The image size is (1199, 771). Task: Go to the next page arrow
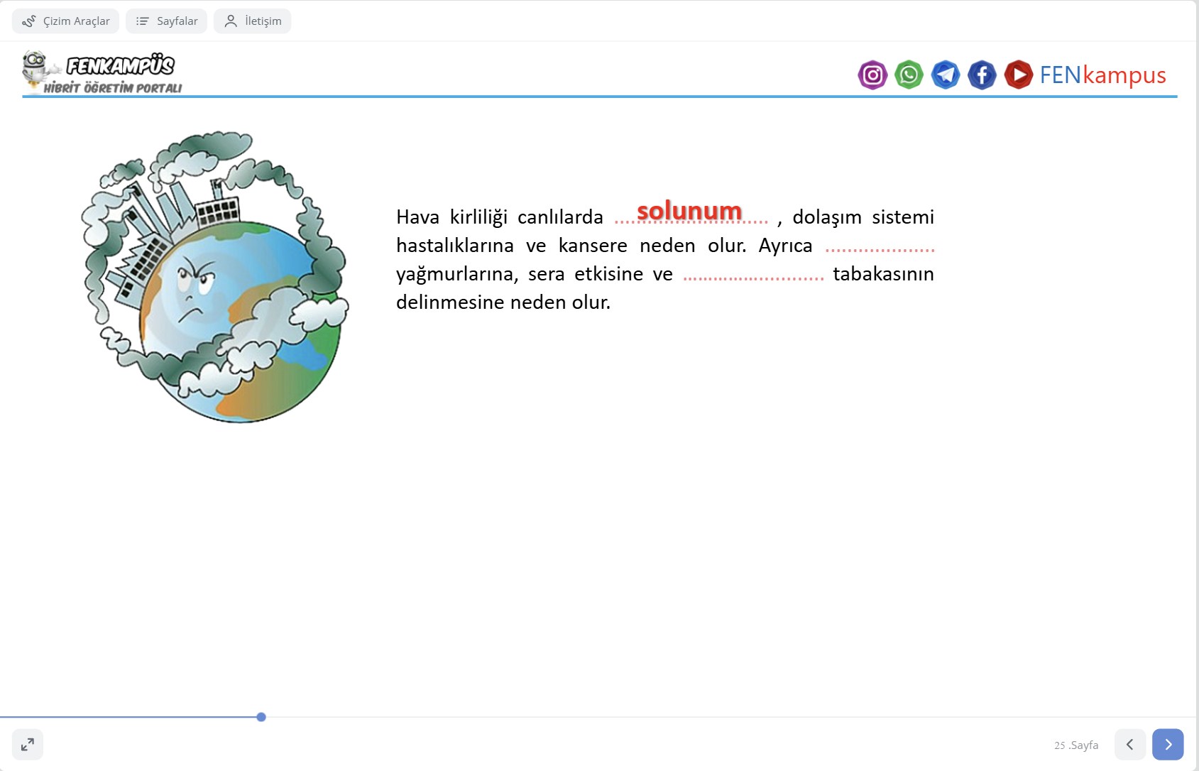click(1168, 745)
